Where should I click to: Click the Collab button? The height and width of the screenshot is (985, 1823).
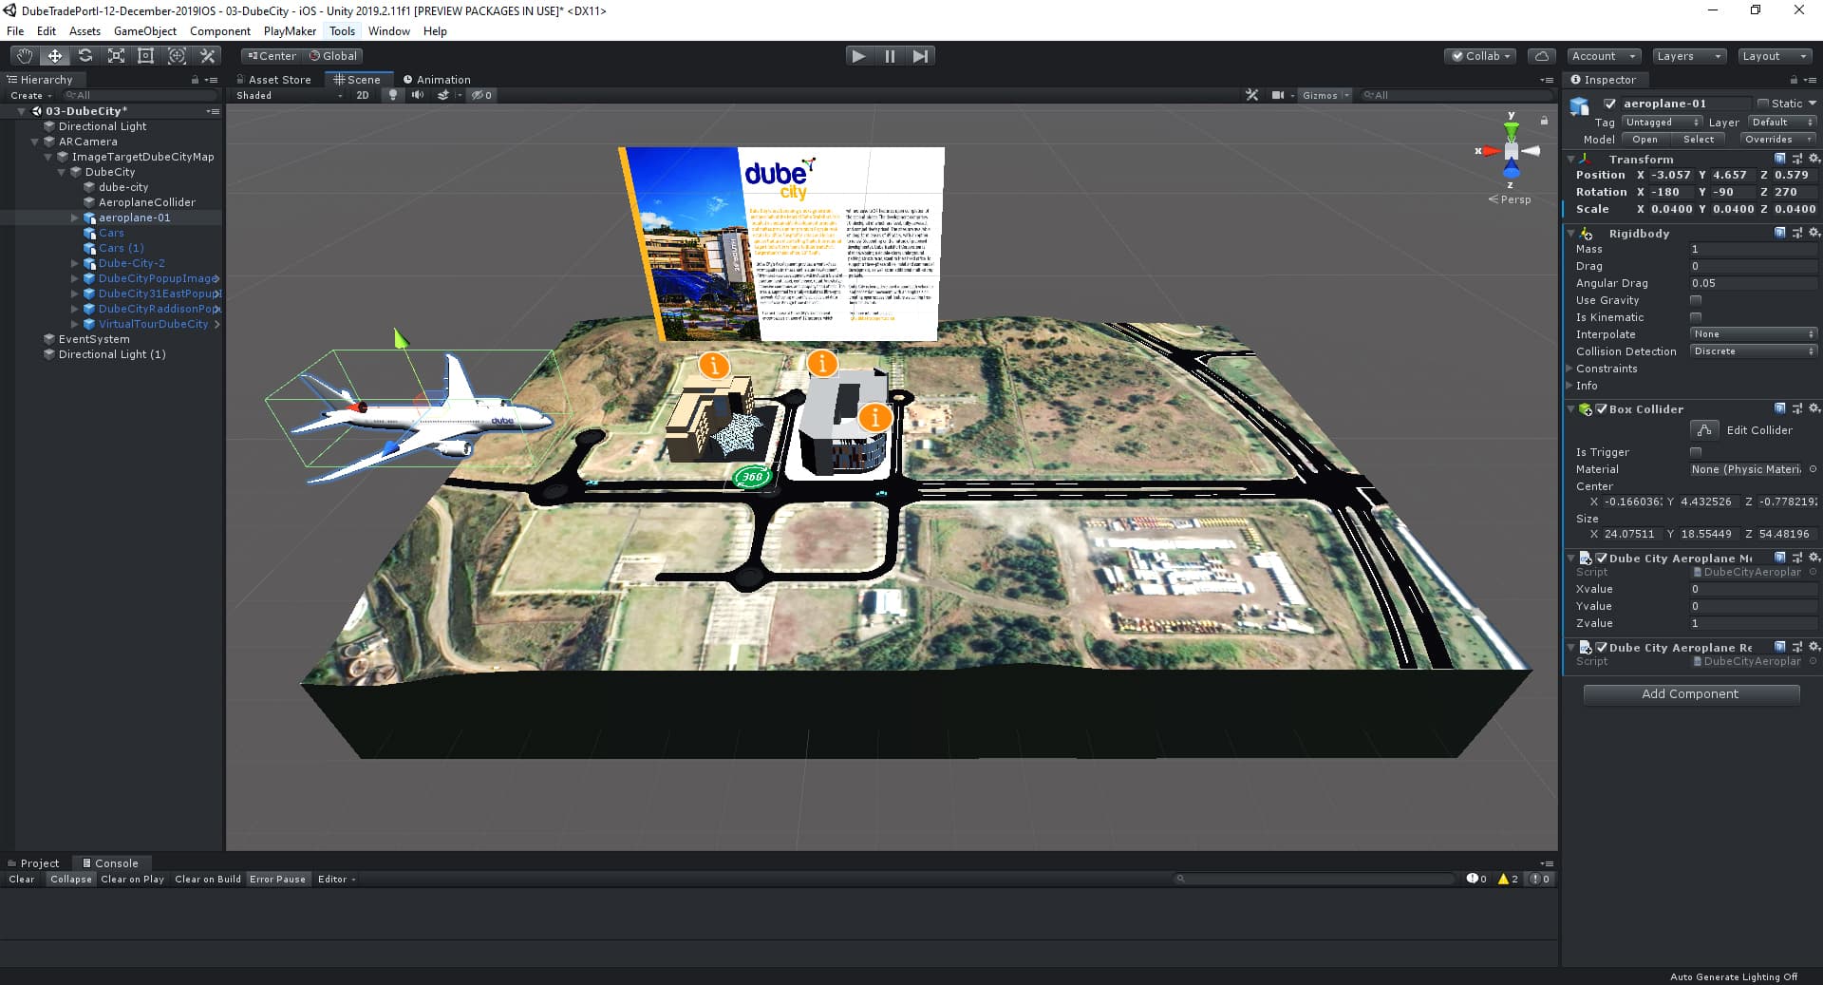[x=1480, y=56]
